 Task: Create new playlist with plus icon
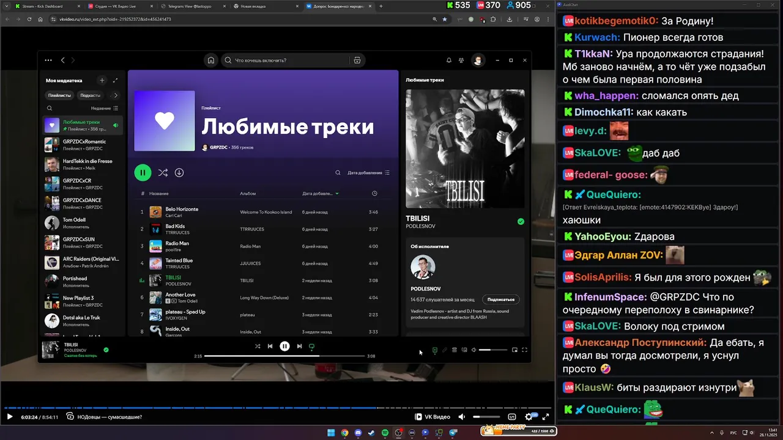coord(102,80)
